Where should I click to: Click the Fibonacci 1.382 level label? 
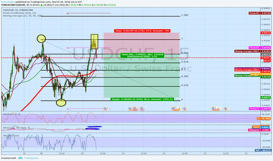point(185,15)
